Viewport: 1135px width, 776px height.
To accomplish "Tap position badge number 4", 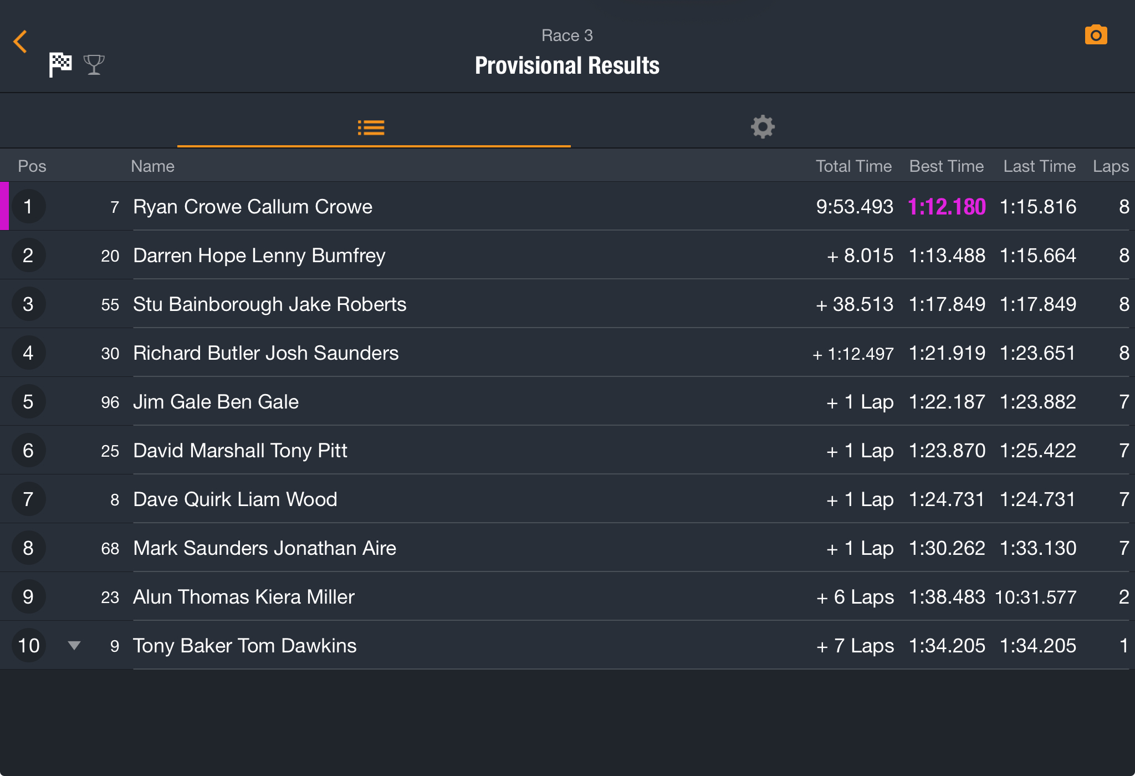I will click(x=28, y=353).
